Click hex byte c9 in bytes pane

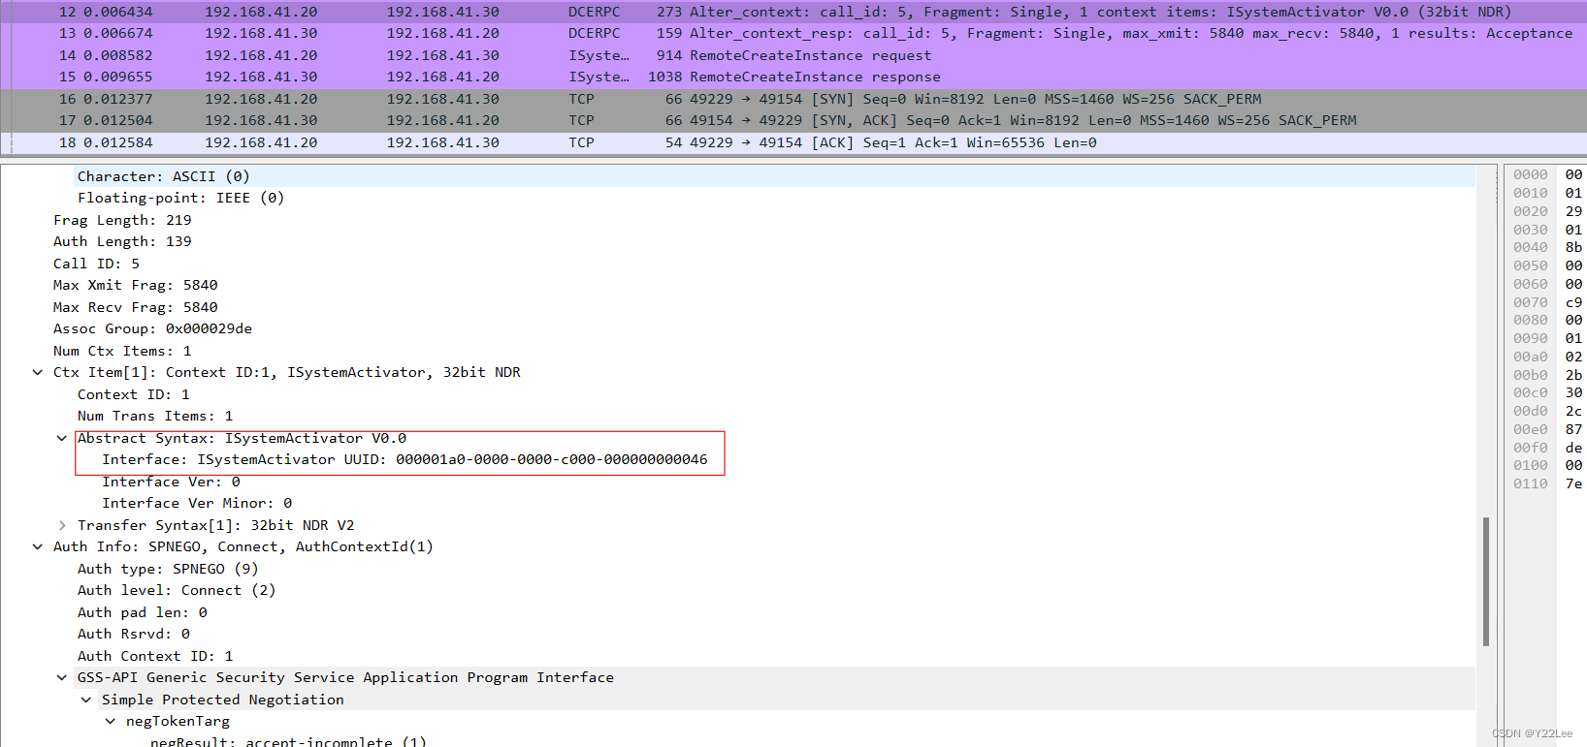coord(1573,302)
